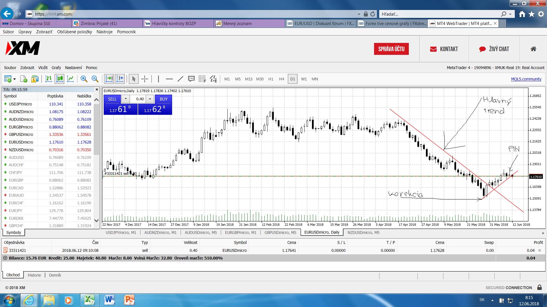The image size is (547, 307).
Task: Open the accounts/money icon in toolbar
Action: [35, 79]
